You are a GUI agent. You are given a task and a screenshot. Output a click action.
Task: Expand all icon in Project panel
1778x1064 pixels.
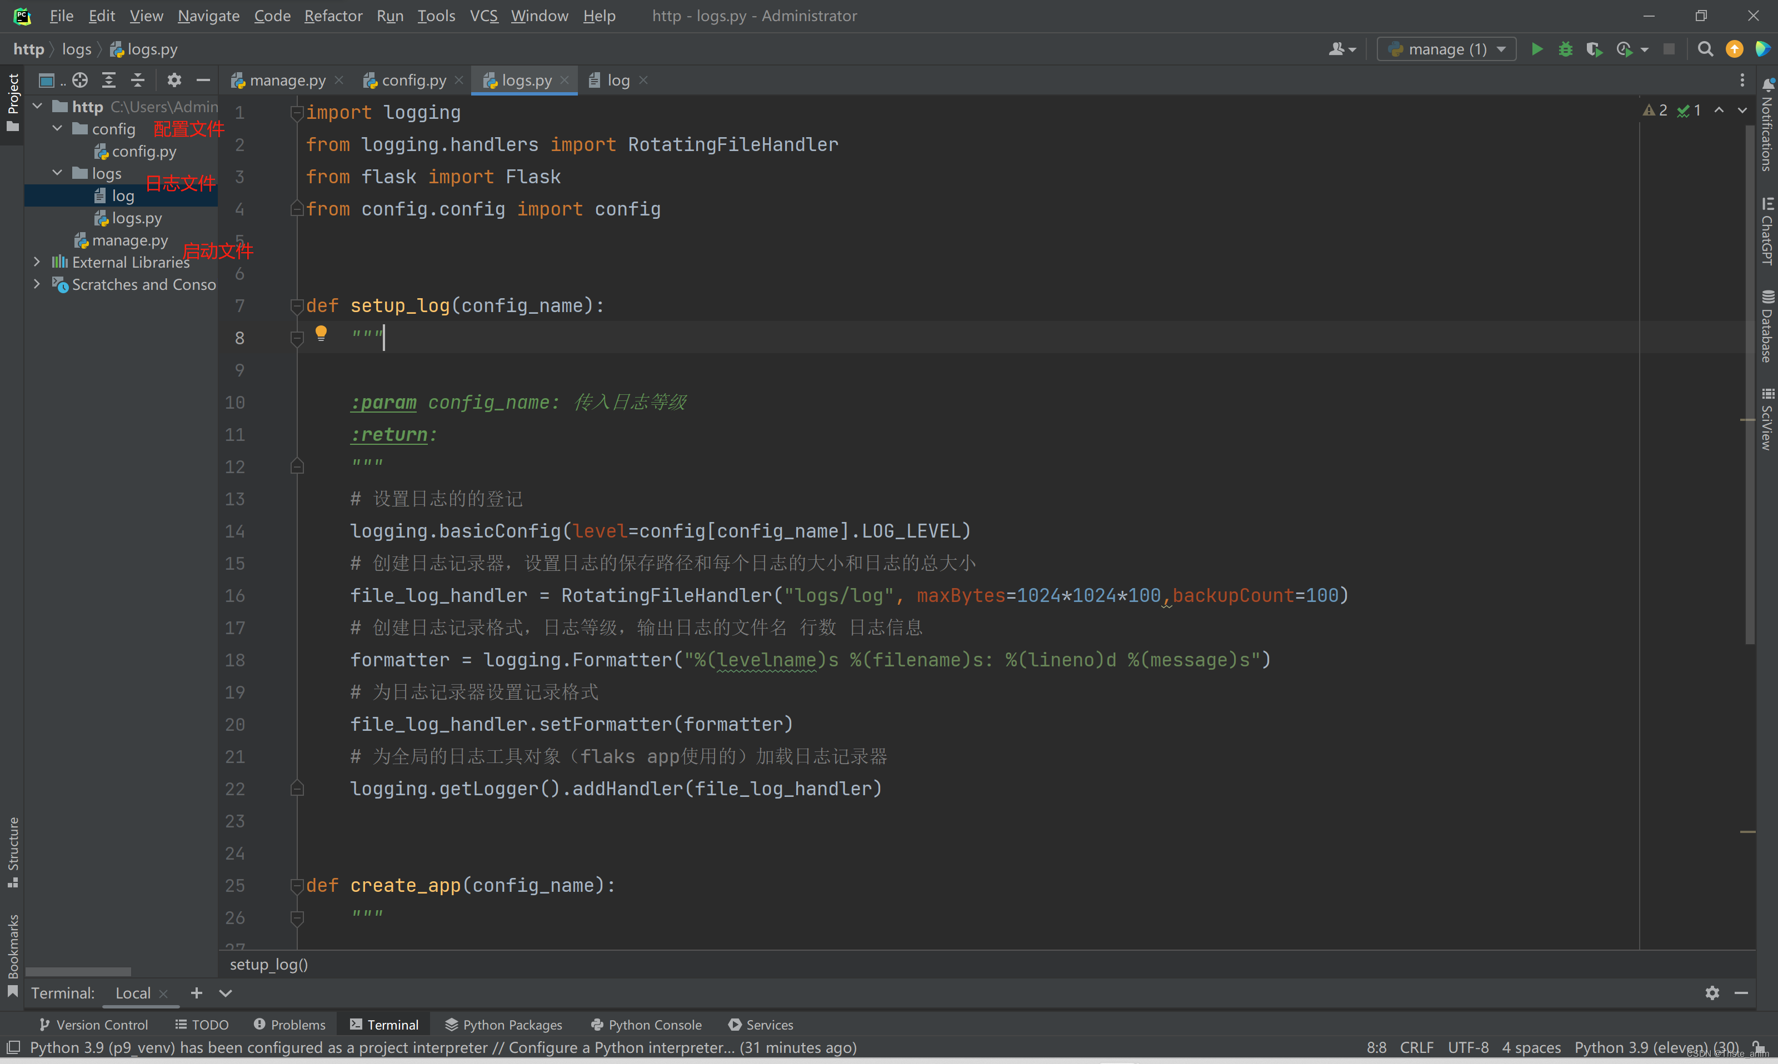click(x=109, y=81)
